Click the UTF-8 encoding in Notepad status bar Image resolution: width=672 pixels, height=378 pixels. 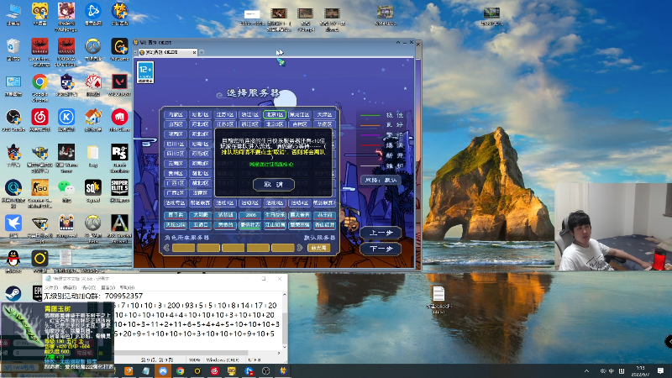click(x=255, y=360)
